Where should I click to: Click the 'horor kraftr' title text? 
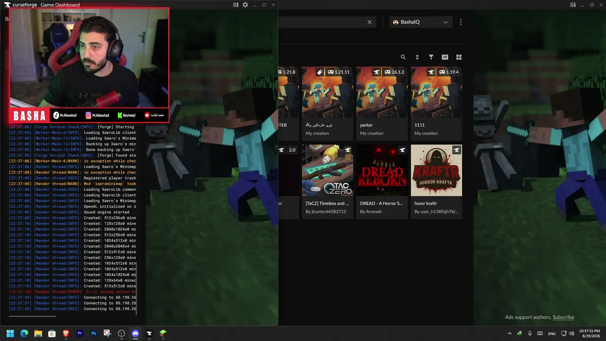click(x=426, y=204)
